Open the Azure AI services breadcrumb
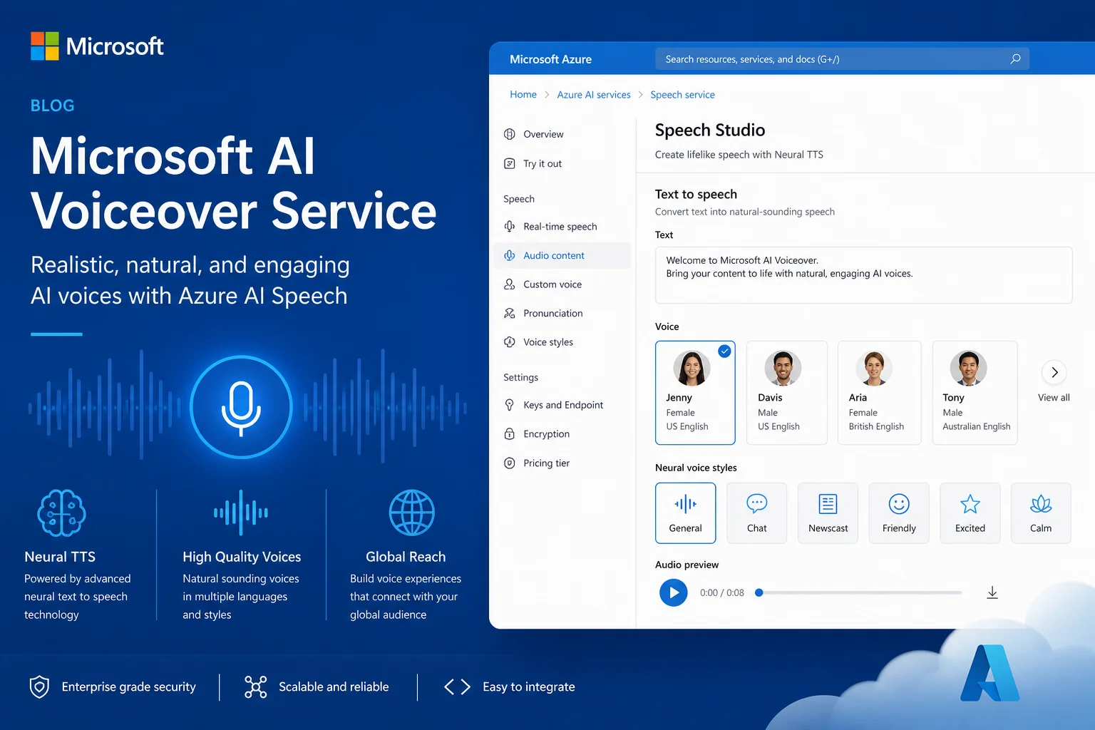Image resolution: width=1095 pixels, height=730 pixels. pos(594,94)
